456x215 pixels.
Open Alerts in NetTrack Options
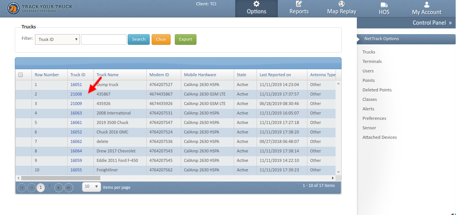click(368, 109)
